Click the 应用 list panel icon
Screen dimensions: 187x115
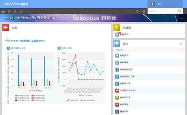pos(116,44)
